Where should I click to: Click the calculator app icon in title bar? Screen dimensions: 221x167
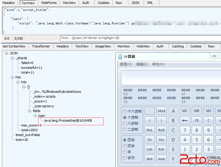[120, 57]
